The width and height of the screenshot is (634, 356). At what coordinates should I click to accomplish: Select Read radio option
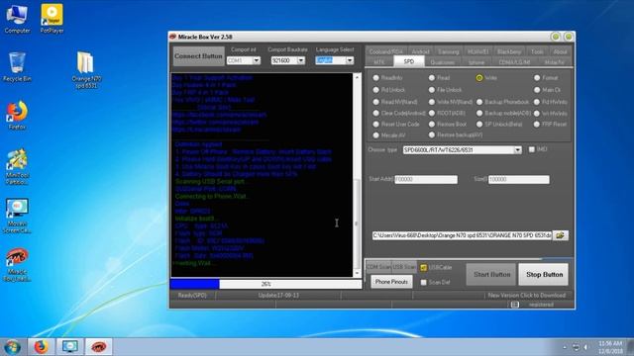(x=432, y=77)
